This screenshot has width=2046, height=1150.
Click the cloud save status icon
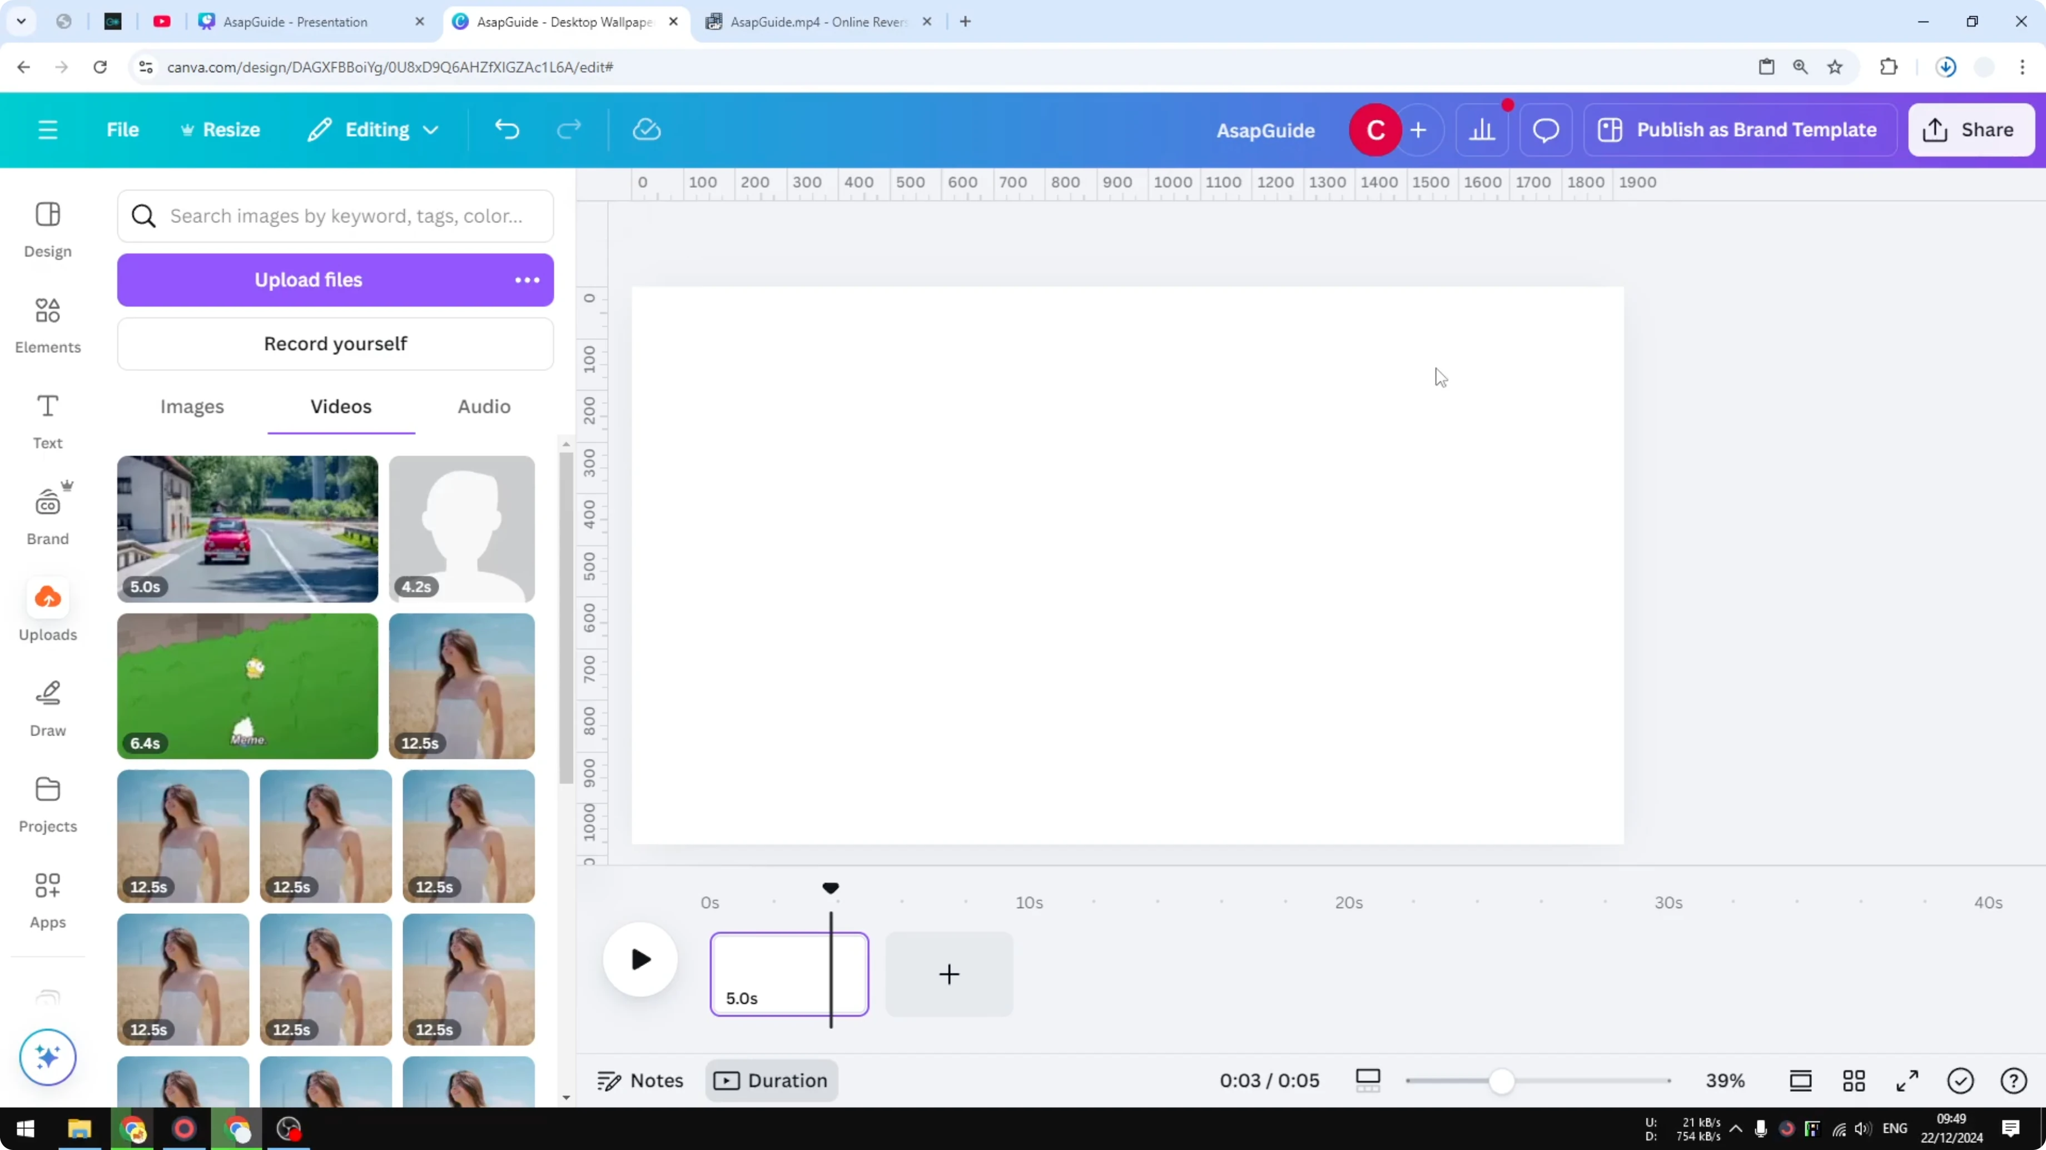[647, 129]
